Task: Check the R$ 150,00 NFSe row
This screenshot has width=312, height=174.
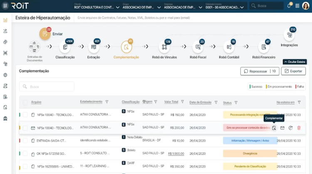Action: (x=25, y=115)
